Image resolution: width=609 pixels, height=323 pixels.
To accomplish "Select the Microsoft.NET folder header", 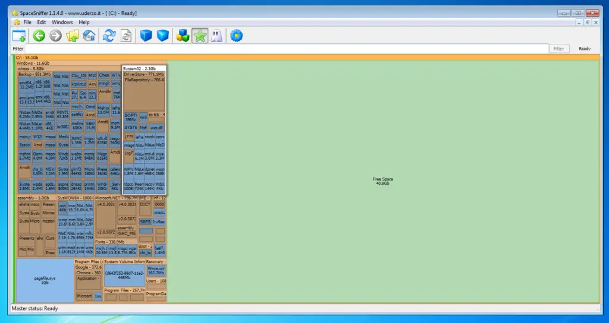I will pos(115,198).
